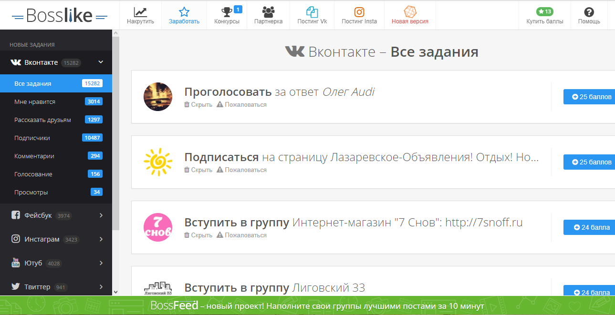Open Подписаться на страницу Лазаревское task
615x315 pixels.
pos(362,157)
